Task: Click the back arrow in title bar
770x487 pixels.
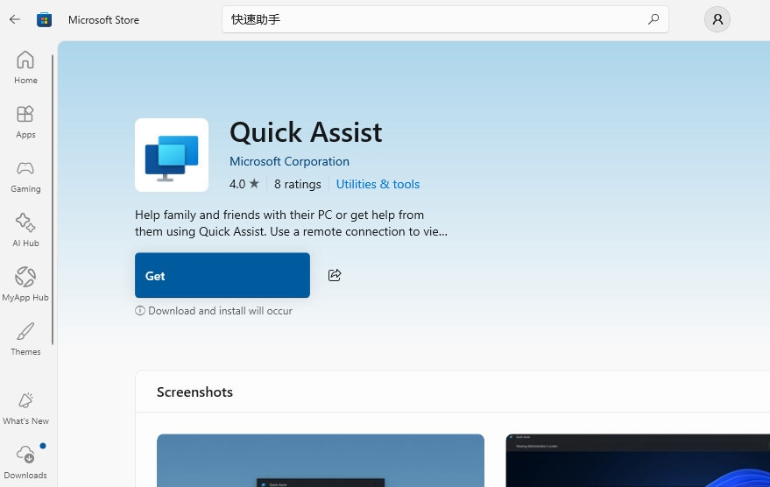Action: 15,19
